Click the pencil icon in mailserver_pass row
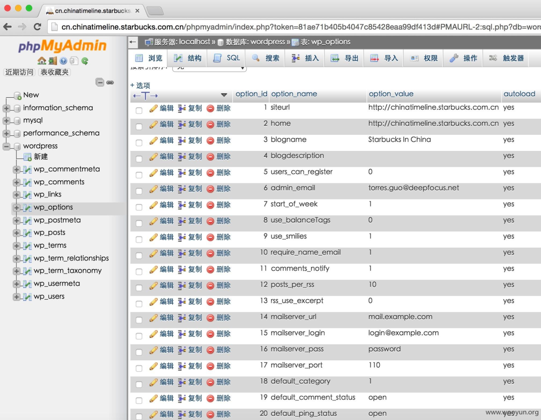This screenshot has height=420, width=541. click(x=154, y=350)
